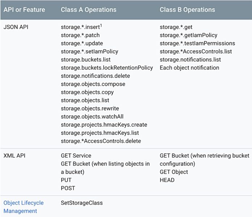
Task: Click the storage.*AccessControls.delete operation
Action: [101, 141]
